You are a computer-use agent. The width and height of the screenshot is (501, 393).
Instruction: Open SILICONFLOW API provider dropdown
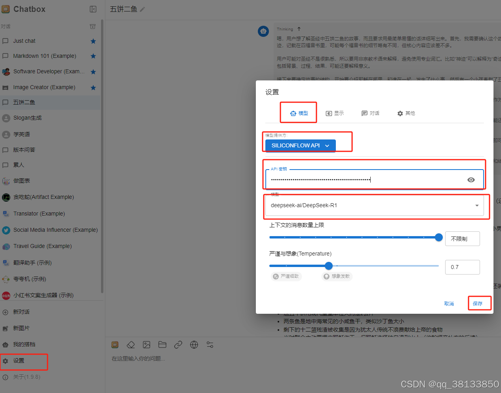tap(300, 145)
